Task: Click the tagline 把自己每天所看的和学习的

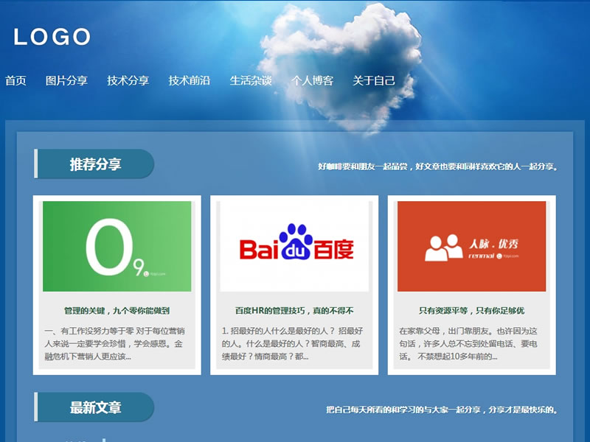Action: pyautogui.click(x=442, y=410)
